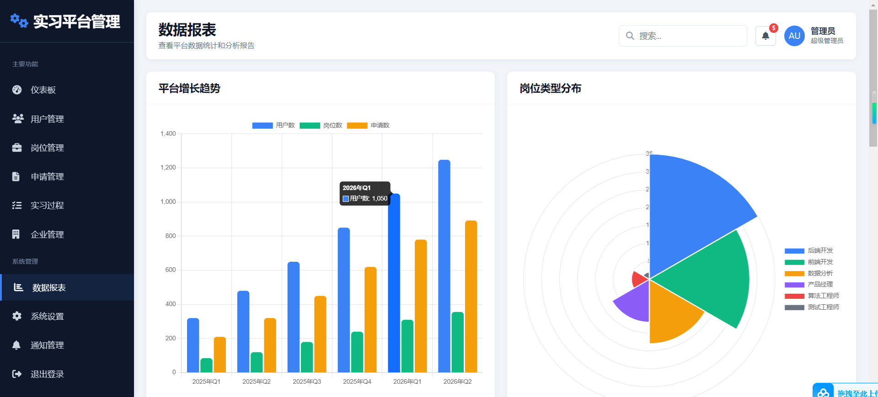Screen dimensions: 878x397
Task: Click the AU user avatar
Action: point(794,36)
